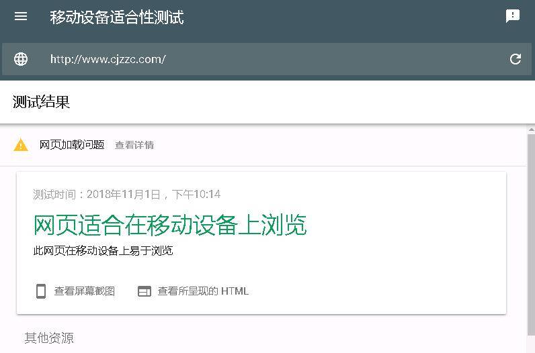
Task: Click 查看屏幕截图 button
Action: click(76, 291)
